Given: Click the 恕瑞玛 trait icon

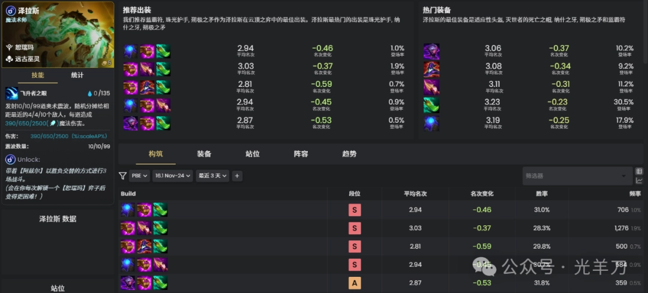Looking at the screenshot, I should click(x=10, y=47).
